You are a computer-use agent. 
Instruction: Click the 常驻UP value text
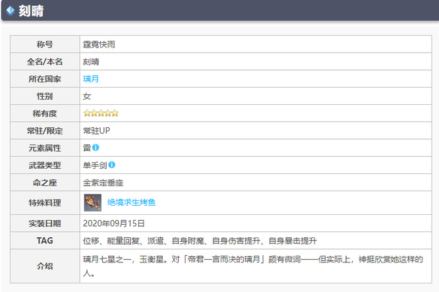[96, 131]
